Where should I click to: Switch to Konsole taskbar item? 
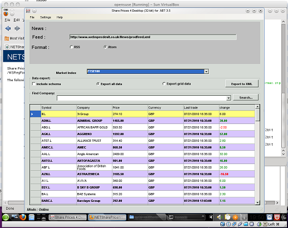tap(186, 217)
